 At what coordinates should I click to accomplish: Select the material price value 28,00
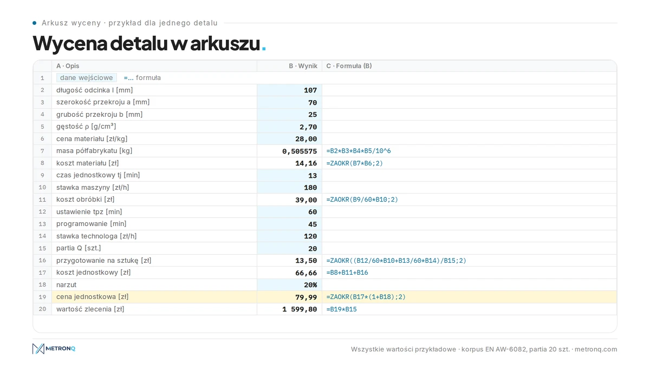[289, 139]
